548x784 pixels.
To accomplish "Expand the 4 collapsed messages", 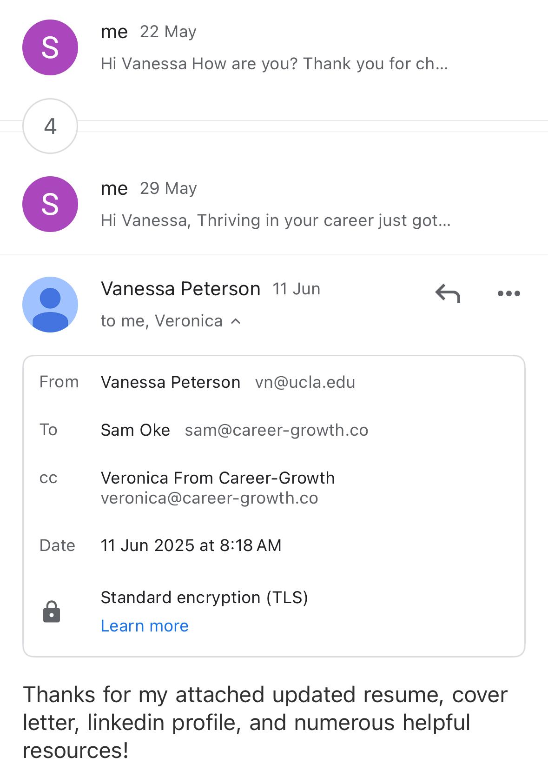I will 50,126.
